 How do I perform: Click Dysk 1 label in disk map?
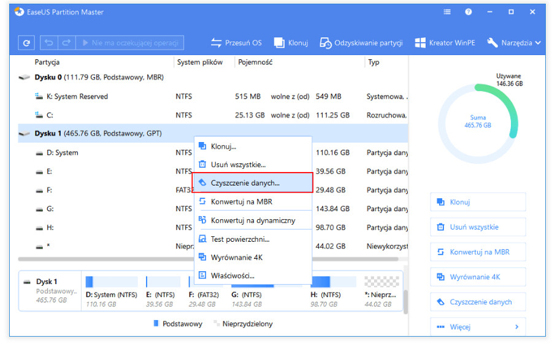point(47,282)
